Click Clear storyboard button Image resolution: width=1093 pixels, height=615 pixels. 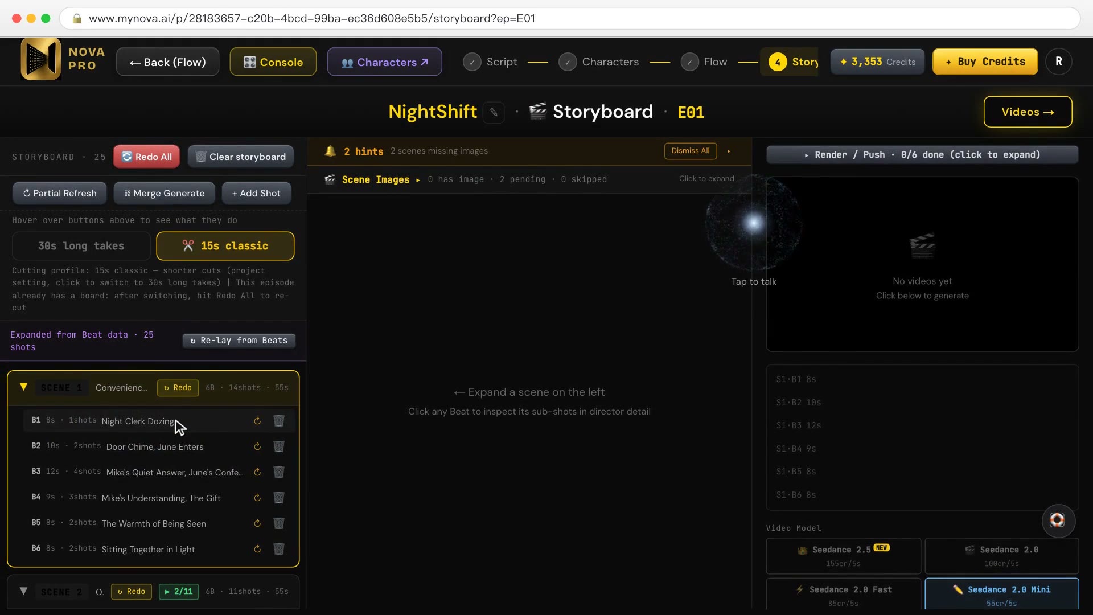coord(241,157)
